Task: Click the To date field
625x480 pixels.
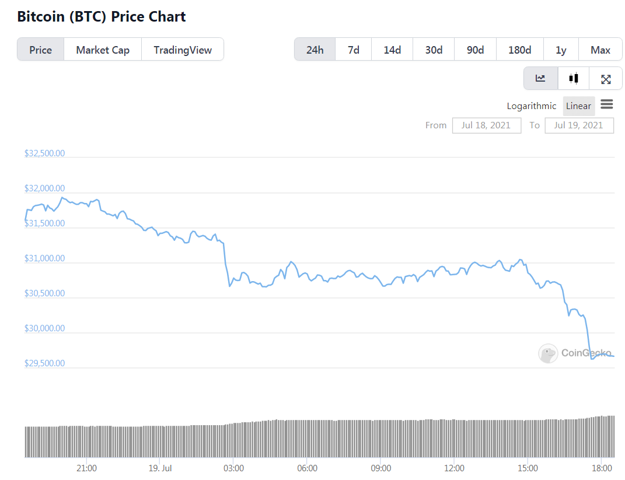Action: tap(578, 125)
